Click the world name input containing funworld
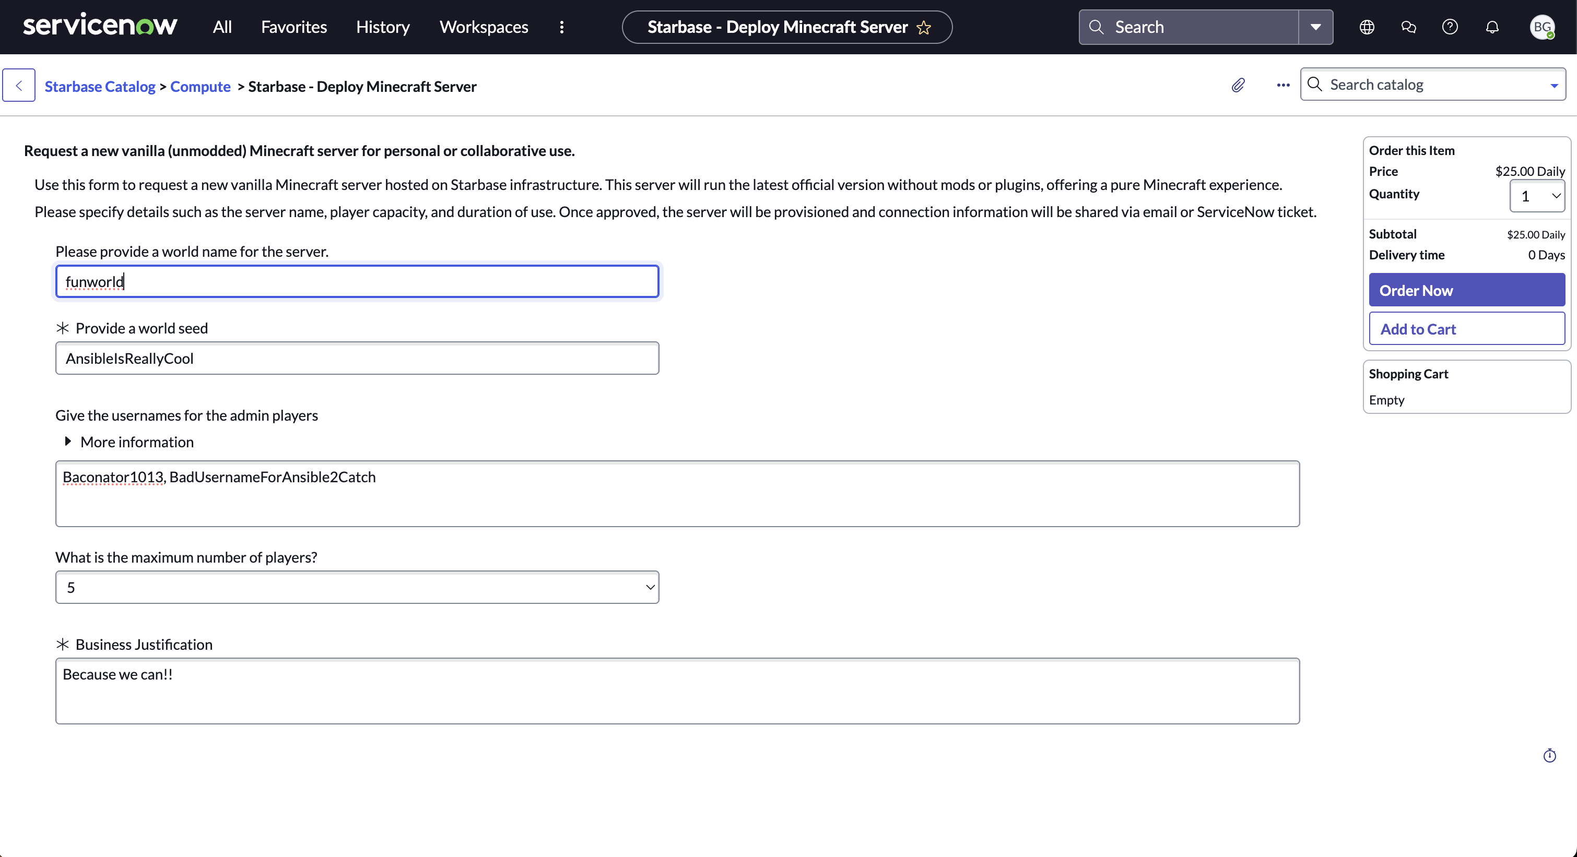1577x857 pixels. coord(357,281)
